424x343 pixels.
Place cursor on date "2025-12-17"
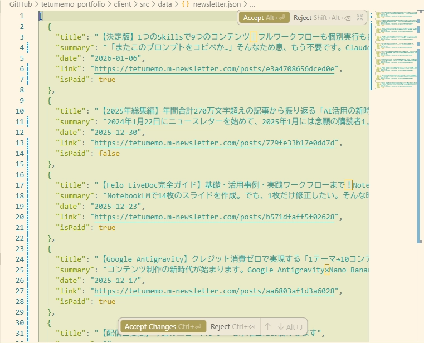point(115,280)
